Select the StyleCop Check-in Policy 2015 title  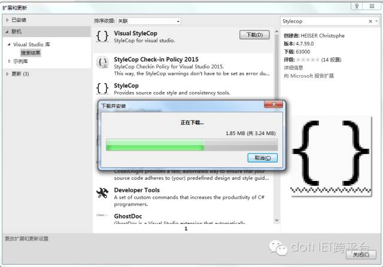pos(156,60)
